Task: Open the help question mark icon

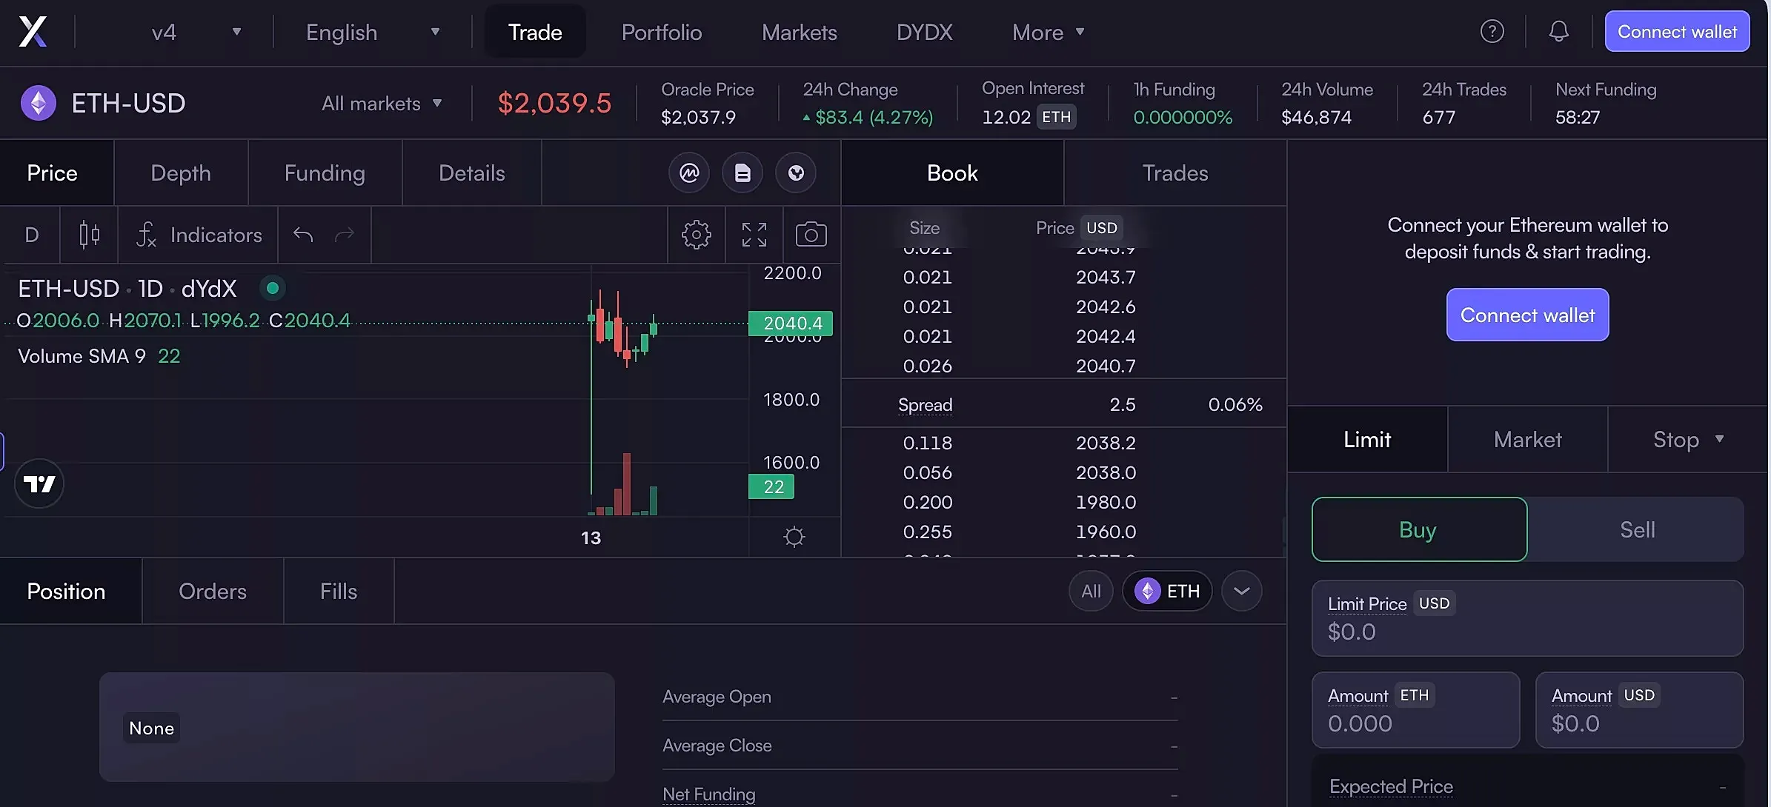Action: [1492, 32]
